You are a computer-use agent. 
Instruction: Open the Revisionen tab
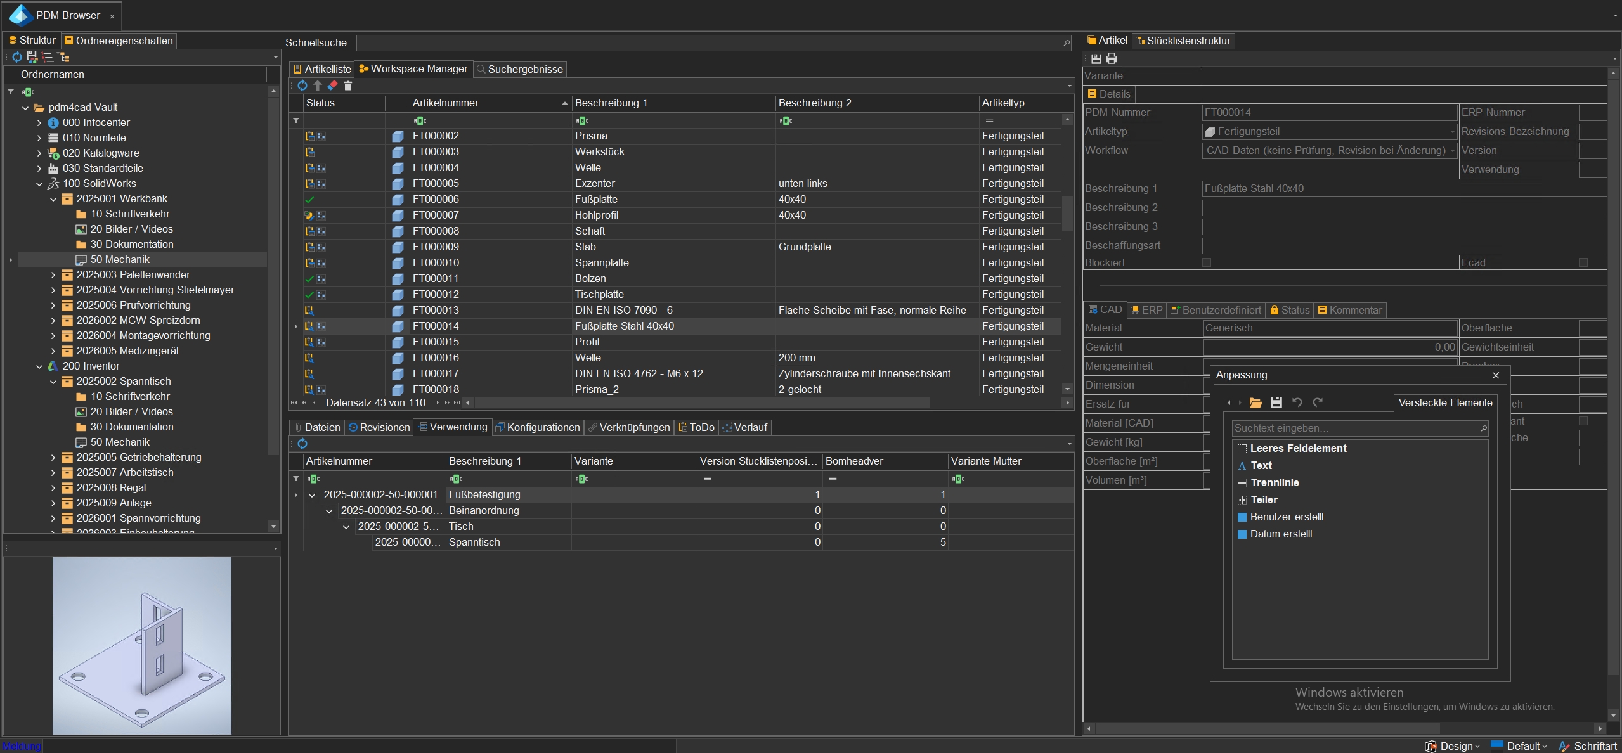[x=379, y=427]
